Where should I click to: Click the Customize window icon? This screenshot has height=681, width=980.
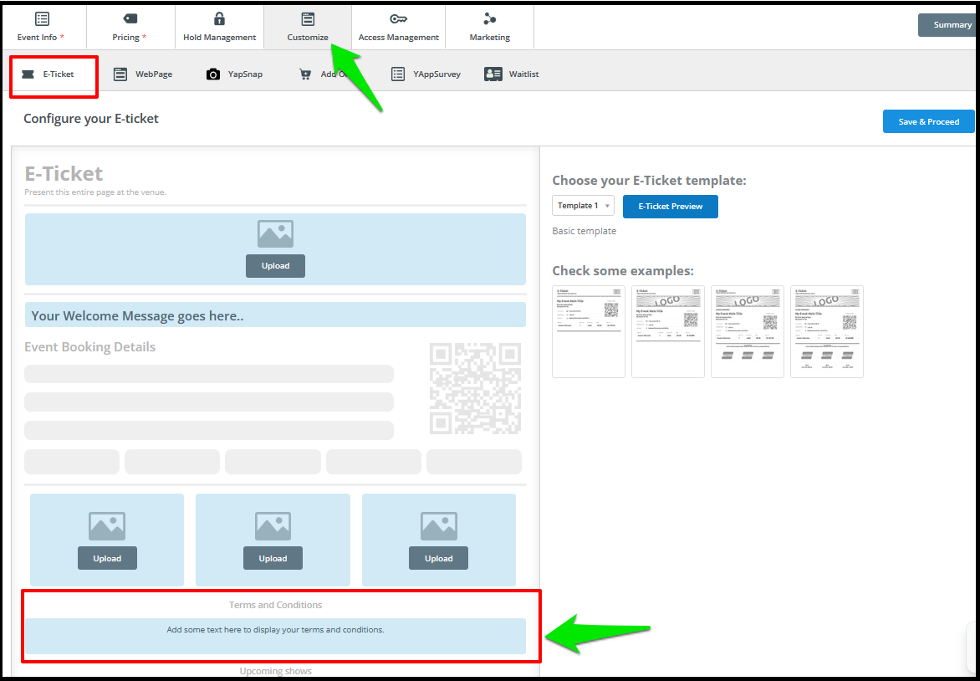(x=308, y=18)
